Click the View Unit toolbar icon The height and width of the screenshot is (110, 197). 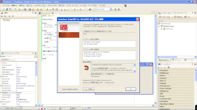pos(3,9)
